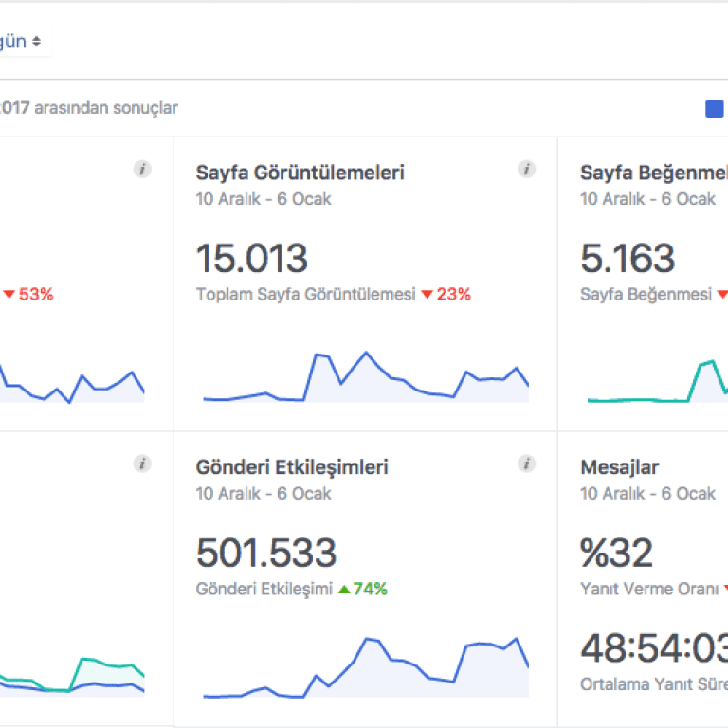Click red down arrow beside 53%
The width and height of the screenshot is (728, 728).
pyautogui.click(x=9, y=295)
